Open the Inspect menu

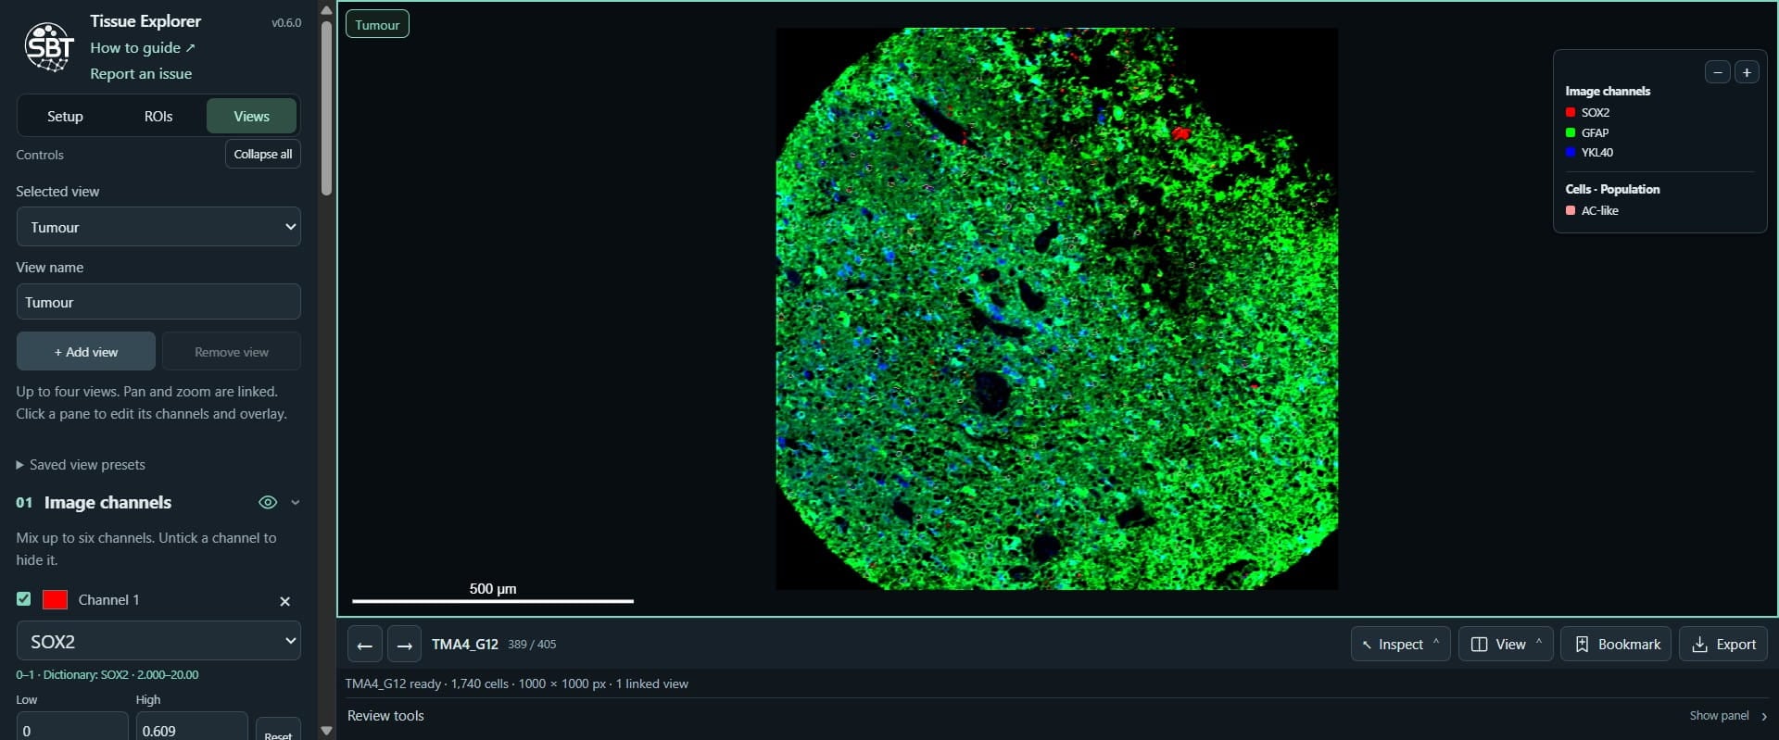(x=1401, y=645)
